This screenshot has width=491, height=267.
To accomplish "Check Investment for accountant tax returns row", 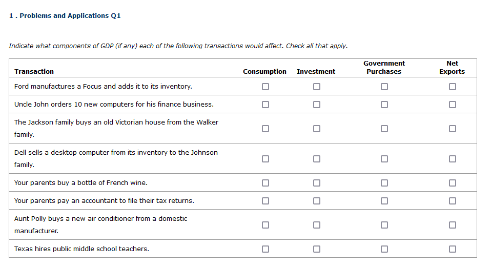I will (x=317, y=201).
